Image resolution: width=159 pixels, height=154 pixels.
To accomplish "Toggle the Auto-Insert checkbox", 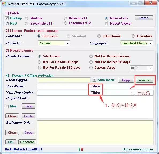I will 94,80.
